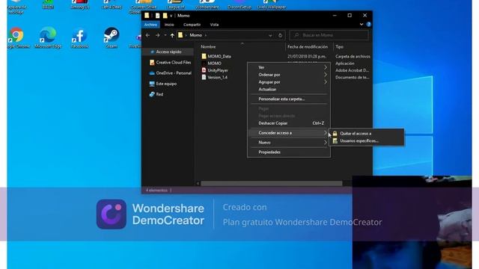The height and width of the screenshot is (269, 479).
Task: Click the Buscar en Momo search field
Action: [329, 35]
